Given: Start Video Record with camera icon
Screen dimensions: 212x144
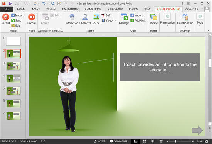Looking at the screenshot, I should tap(32, 17).
